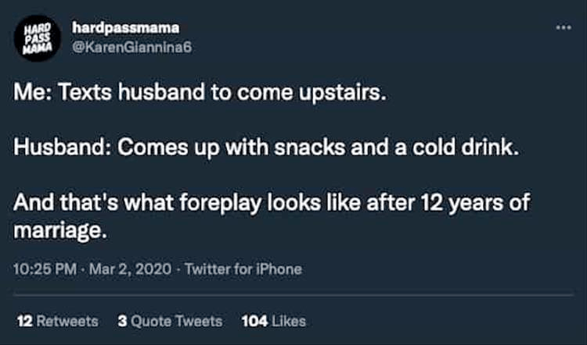Viewport: 587px width, 345px height.
Task: View the 12 Retweets list
Action: pyautogui.click(x=57, y=321)
